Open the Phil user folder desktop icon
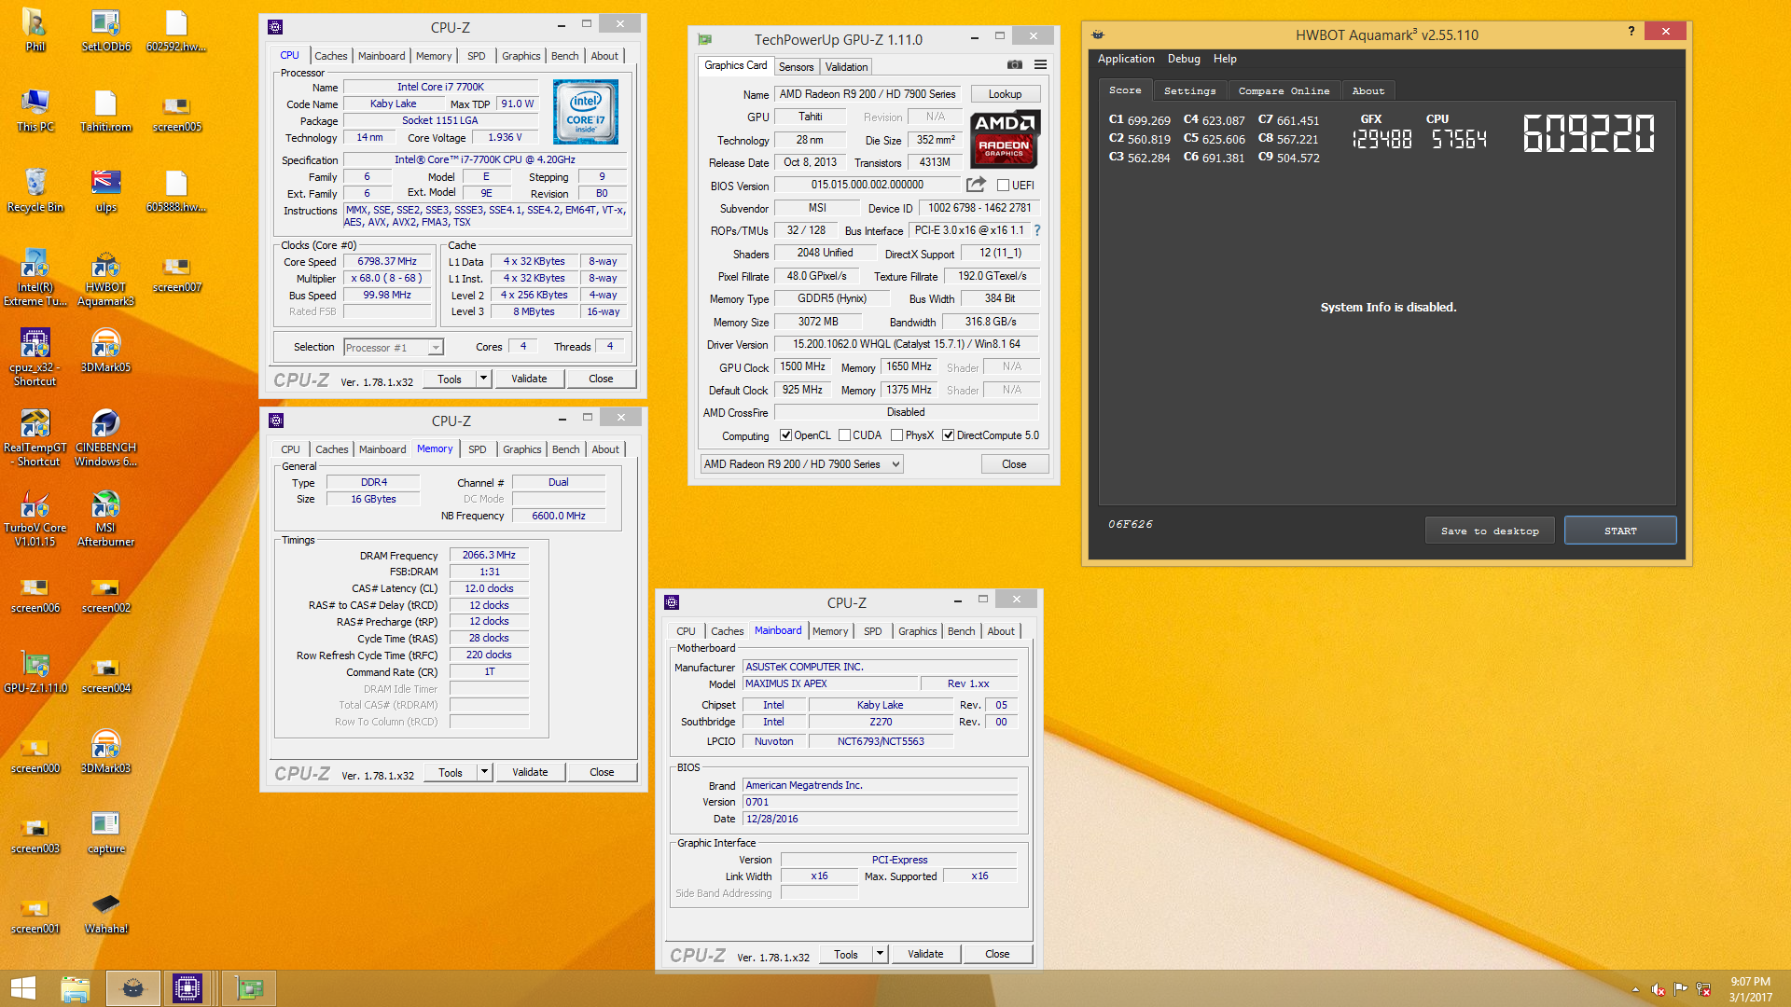Screen dimensions: 1791x1007 click(35, 30)
